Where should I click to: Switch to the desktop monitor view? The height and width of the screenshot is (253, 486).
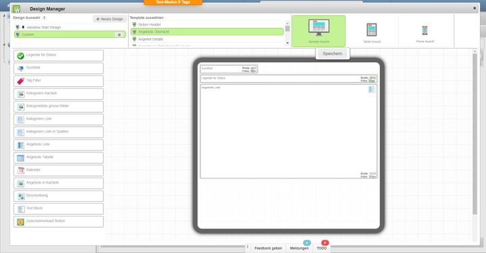click(319, 31)
